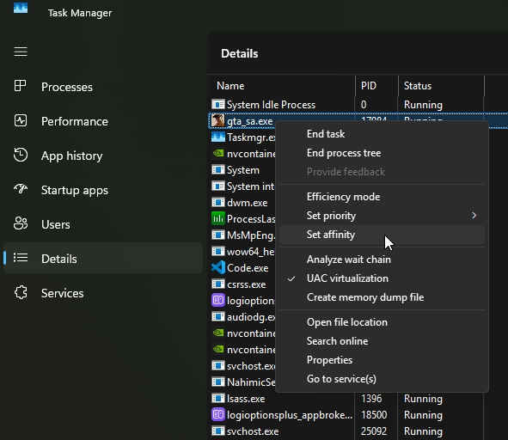The height and width of the screenshot is (440, 508).
Task: Select the gta_sa.exe process name
Action: tap(250, 121)
